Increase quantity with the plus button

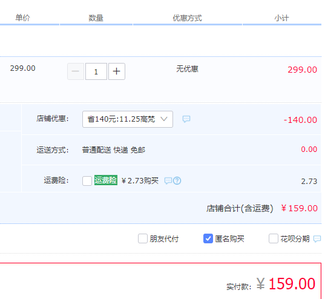coord(117,71)
